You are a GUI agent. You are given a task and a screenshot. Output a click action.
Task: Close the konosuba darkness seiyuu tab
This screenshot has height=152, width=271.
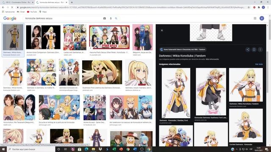coord(66,3)
